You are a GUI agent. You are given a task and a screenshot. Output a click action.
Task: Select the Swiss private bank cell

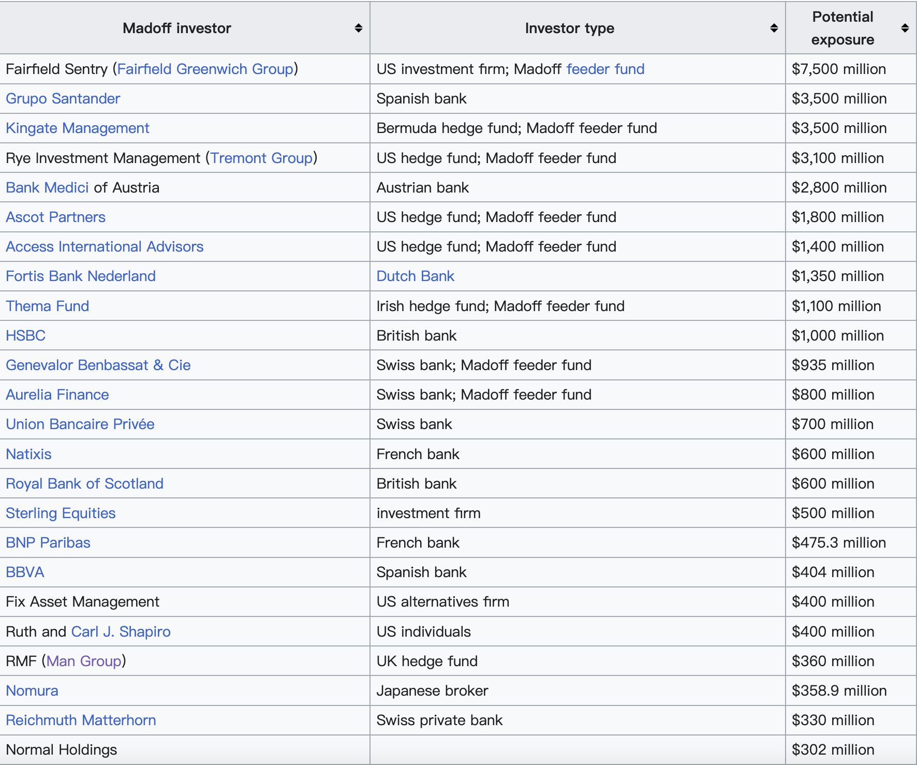coord(578,720)
